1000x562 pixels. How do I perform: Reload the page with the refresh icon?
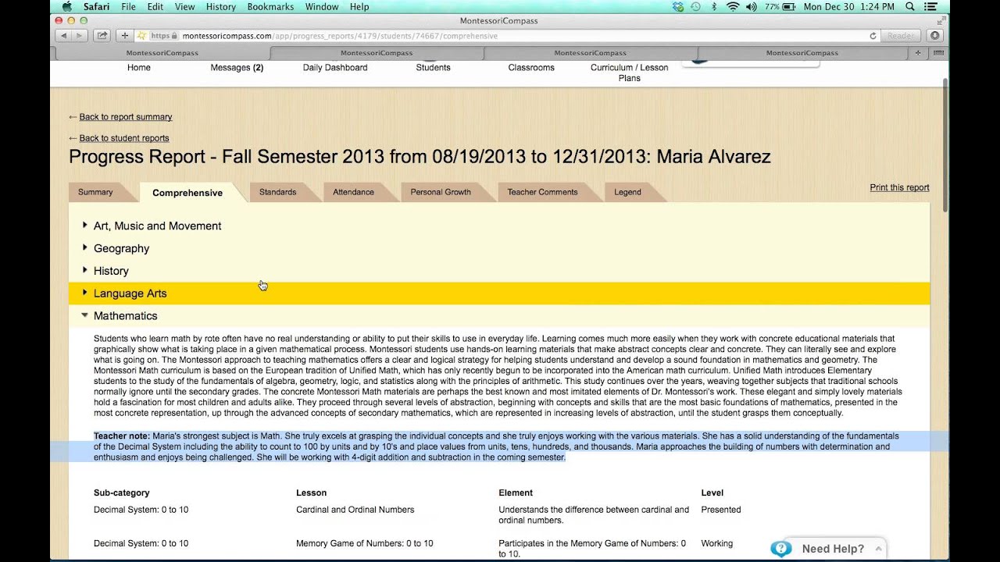[873, 36]
